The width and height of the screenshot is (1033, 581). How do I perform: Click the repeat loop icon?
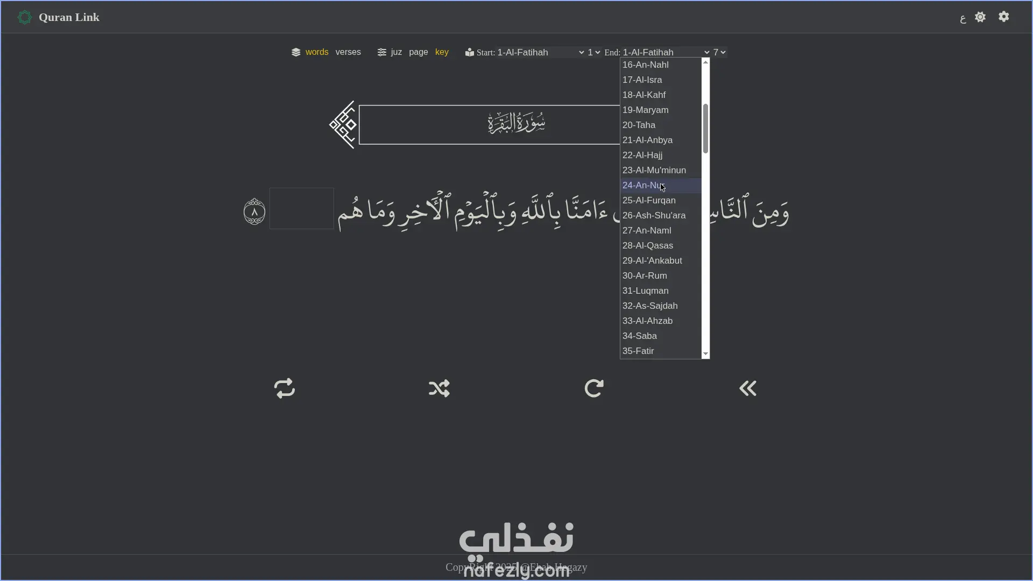(284, 388)
